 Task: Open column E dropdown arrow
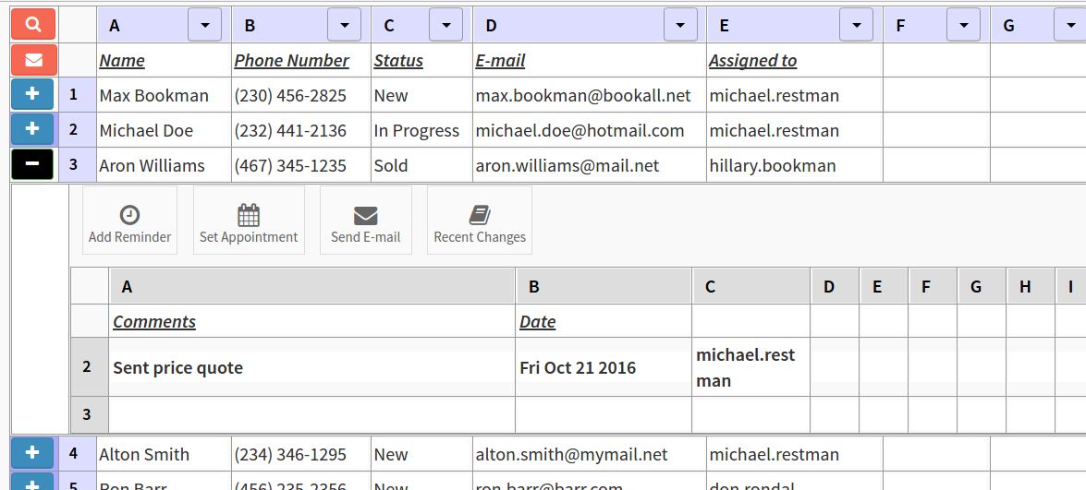(x=856, y=25)
